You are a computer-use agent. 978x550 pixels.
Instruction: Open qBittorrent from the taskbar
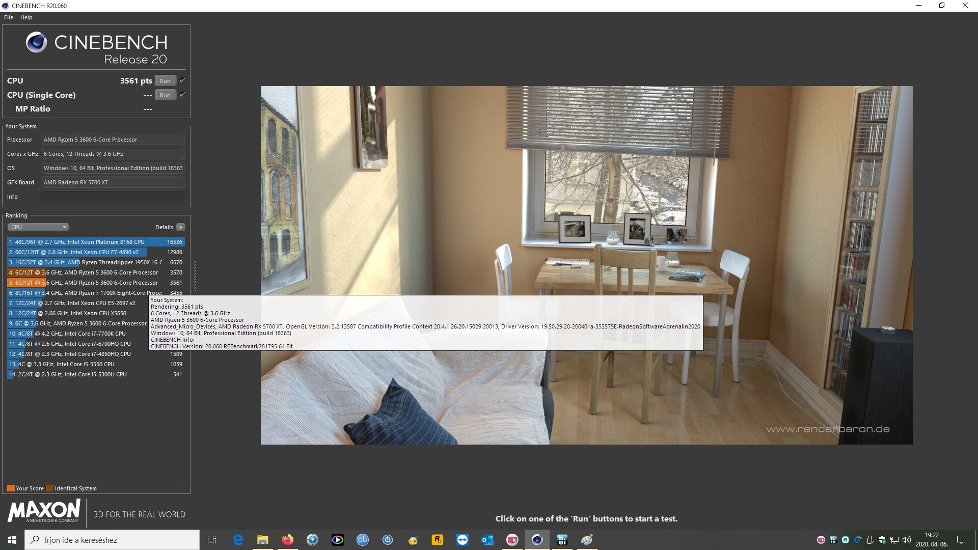[362, 540]
